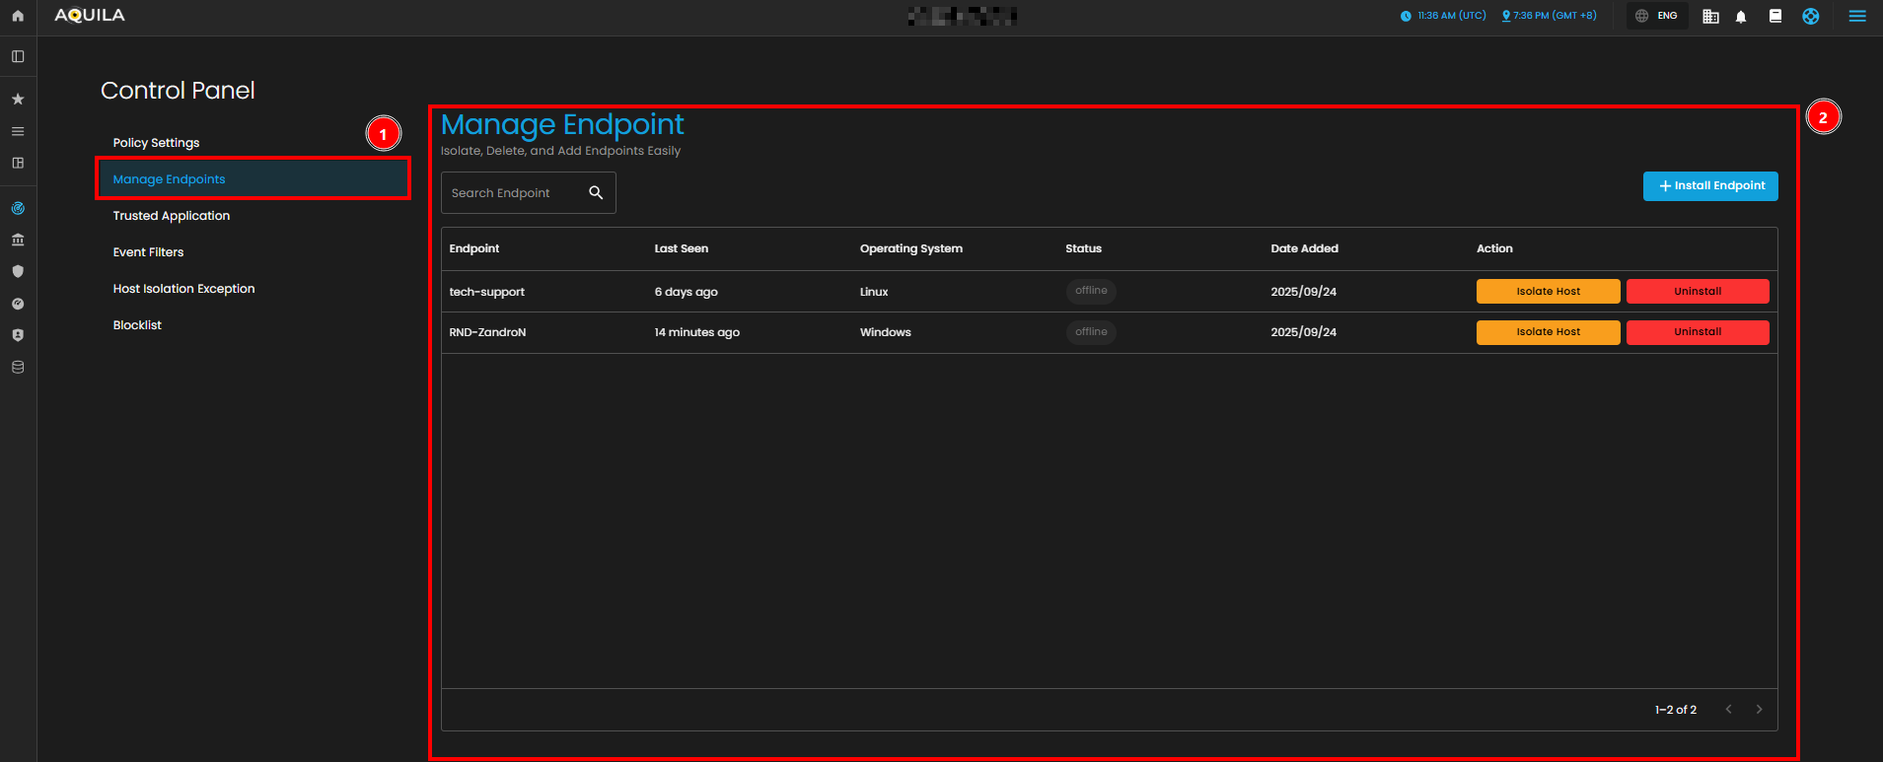Select Trusted Application menu item
Viewport: 1883px width, 762px height.
coord(172,216)
